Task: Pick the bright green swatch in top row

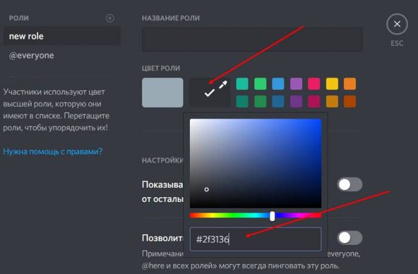Action: click(260, 84)
